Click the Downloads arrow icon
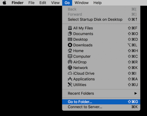147x116 pixels. [x=70, y=45]
